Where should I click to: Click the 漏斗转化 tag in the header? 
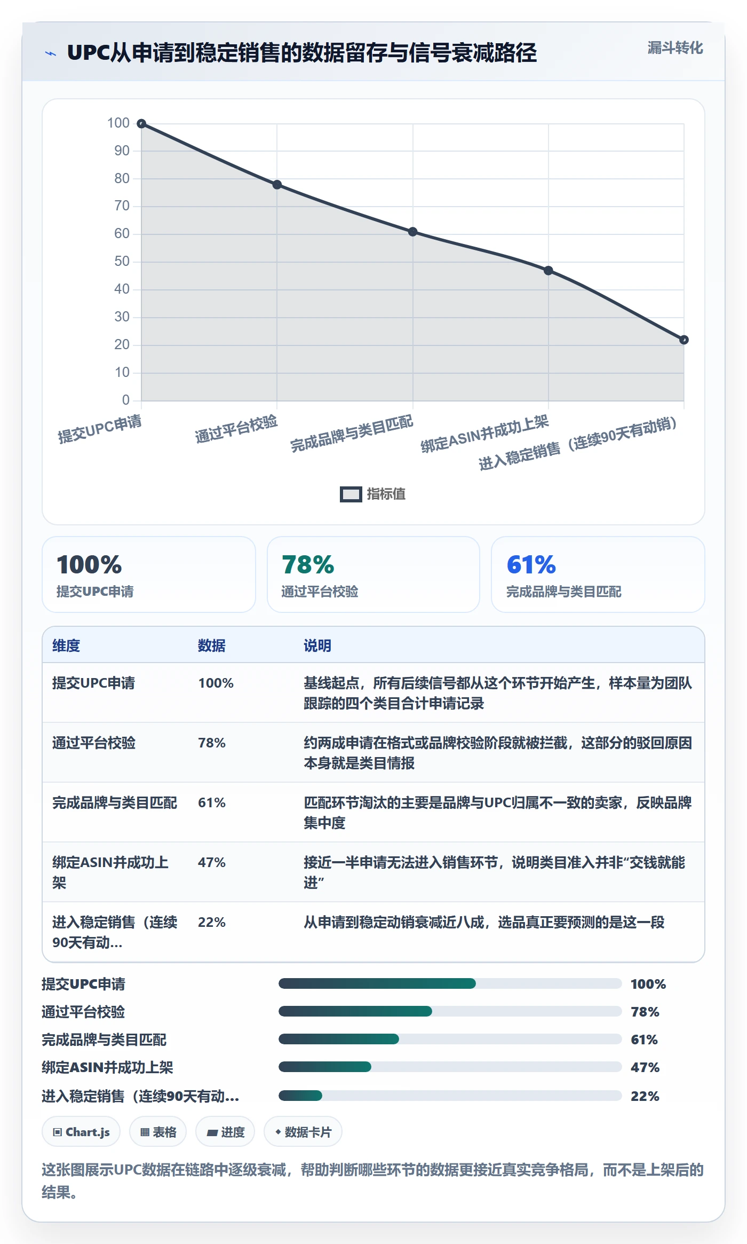click(675, 48)
